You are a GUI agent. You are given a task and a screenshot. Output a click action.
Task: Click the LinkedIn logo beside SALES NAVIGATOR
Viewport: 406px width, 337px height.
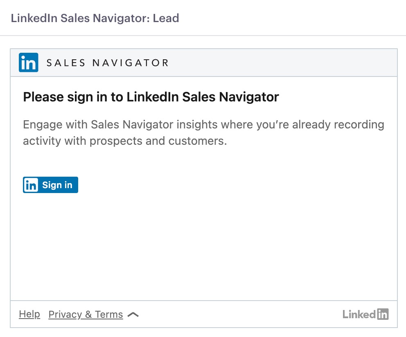coord(29,63)
